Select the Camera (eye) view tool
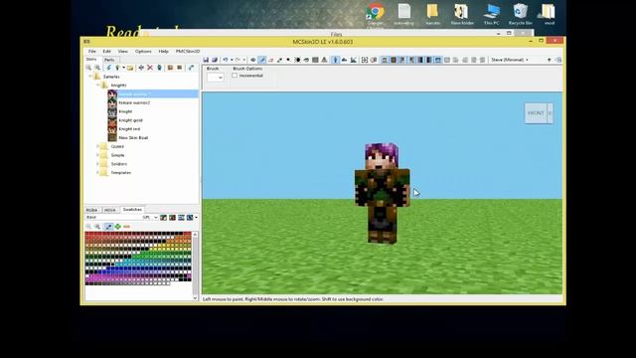636x358 pixels. pos(253,60)
